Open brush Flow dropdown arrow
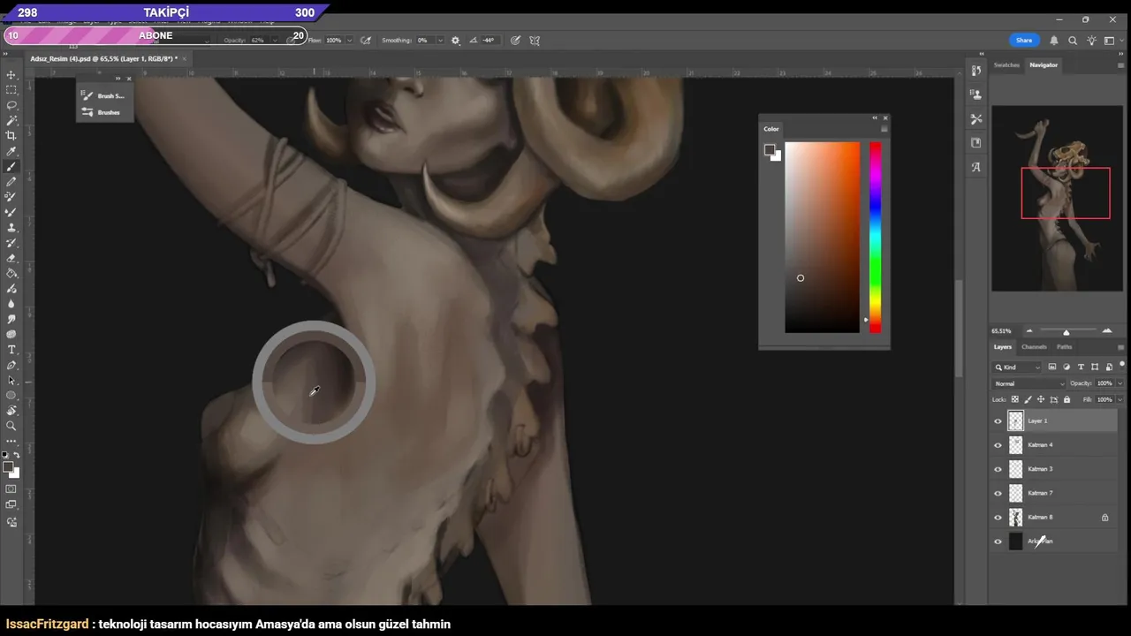The image size is (1131, 636). point(350,41)
